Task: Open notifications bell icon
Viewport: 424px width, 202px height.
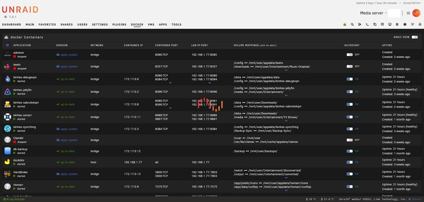Action: [420, 24]
